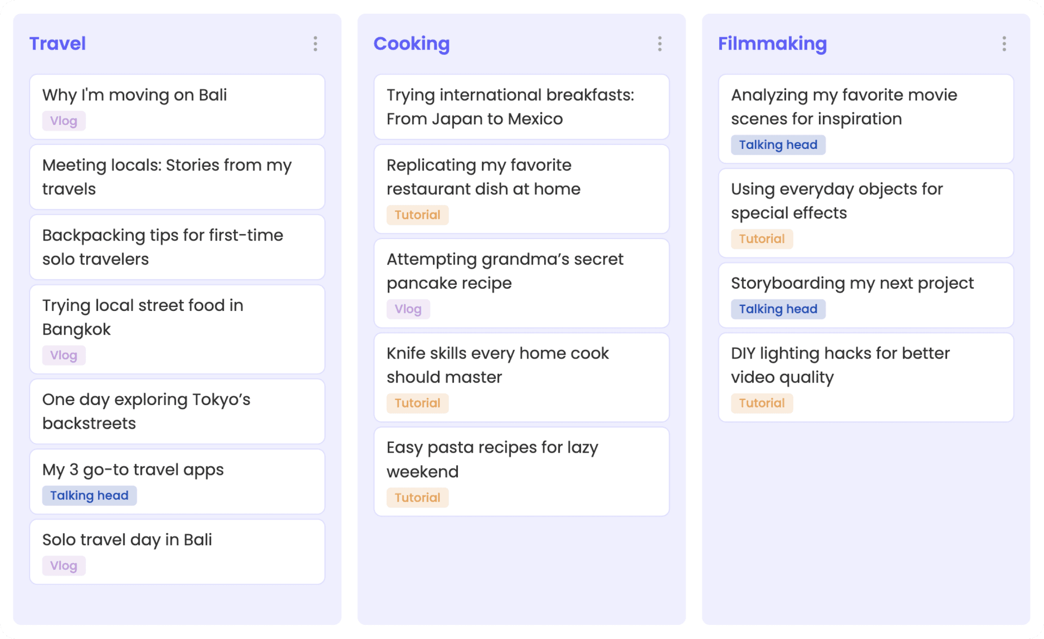Open the Filmmaking column kebab menu

click(1004, 44)
